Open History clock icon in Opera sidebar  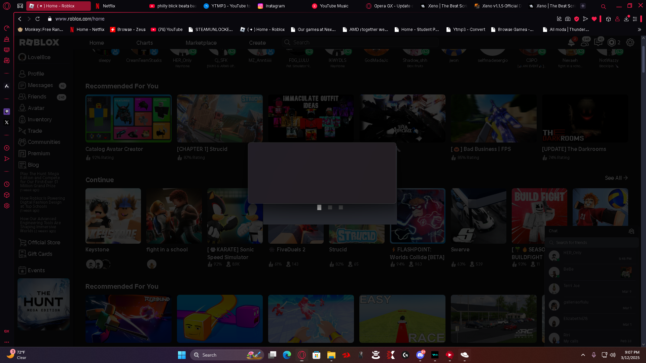7,184
